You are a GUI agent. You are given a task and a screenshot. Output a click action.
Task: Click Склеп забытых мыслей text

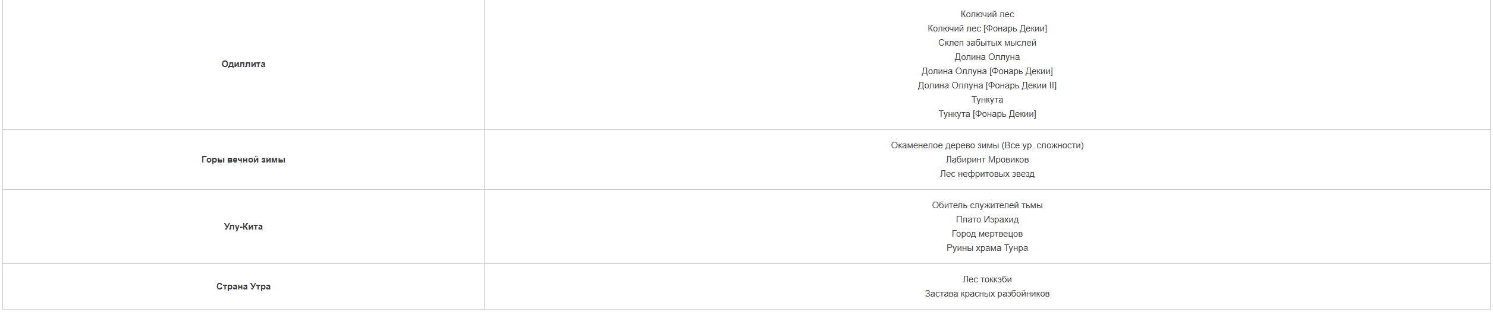987,43
